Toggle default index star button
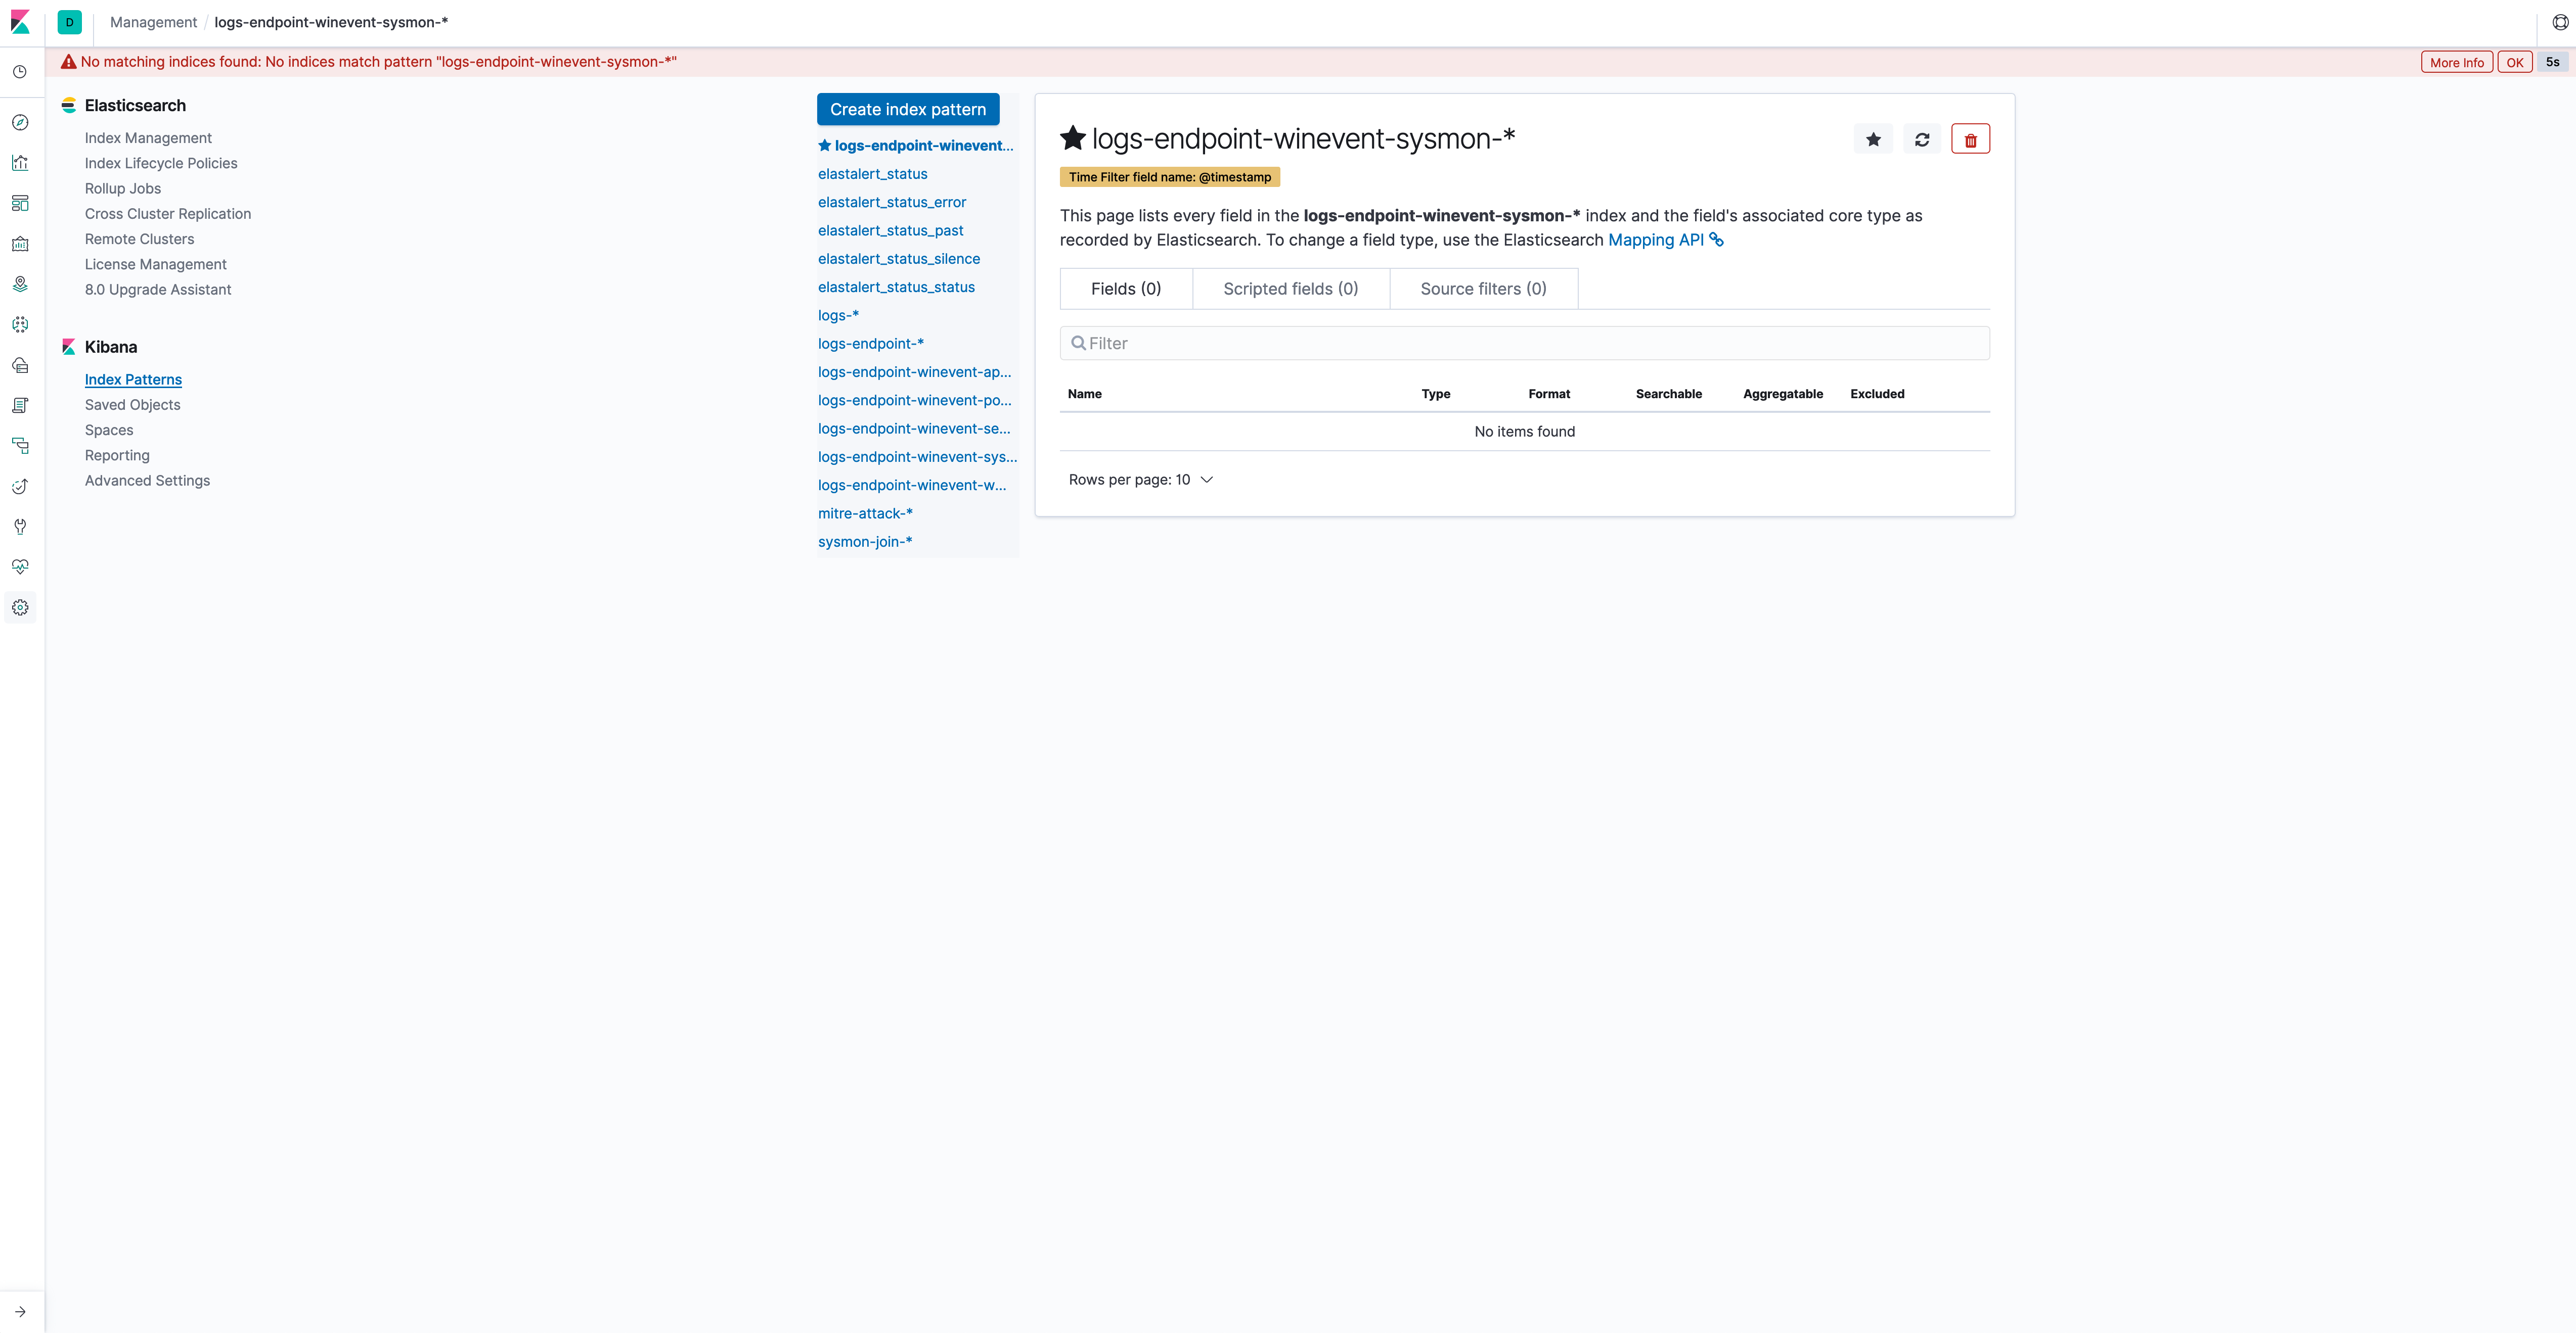Image resolution: width=2576 pixels, height=1333 pixels. coord(1873,140)
